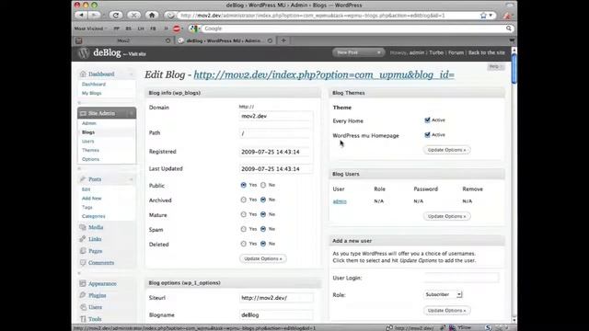The height and width of the screenshot is (331, 589).
Task: Open the Help dropdown tab
Action: (496, 66)
